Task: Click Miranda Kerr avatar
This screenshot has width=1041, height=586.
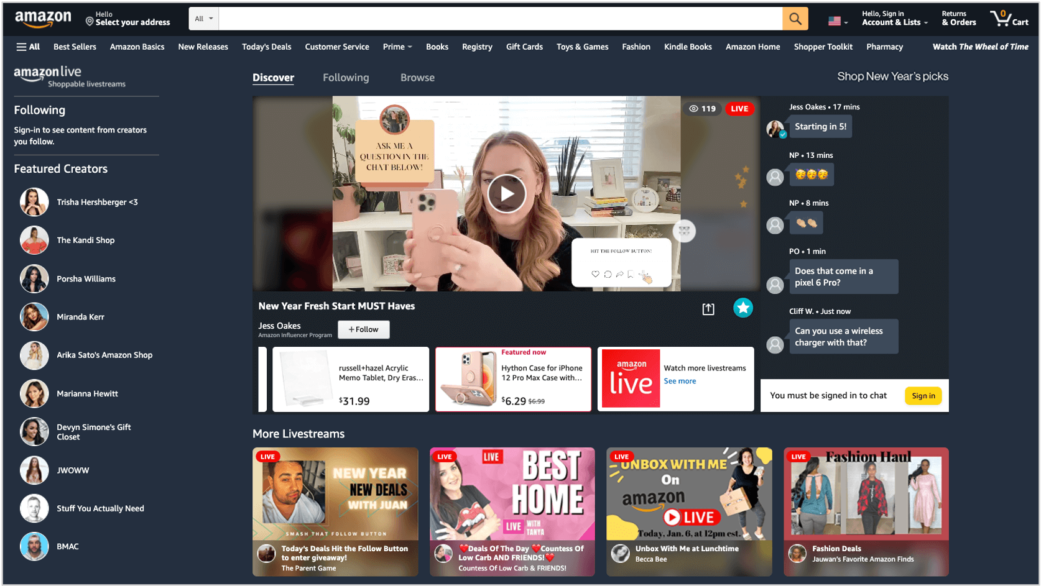Action: [x=34, y=317]
